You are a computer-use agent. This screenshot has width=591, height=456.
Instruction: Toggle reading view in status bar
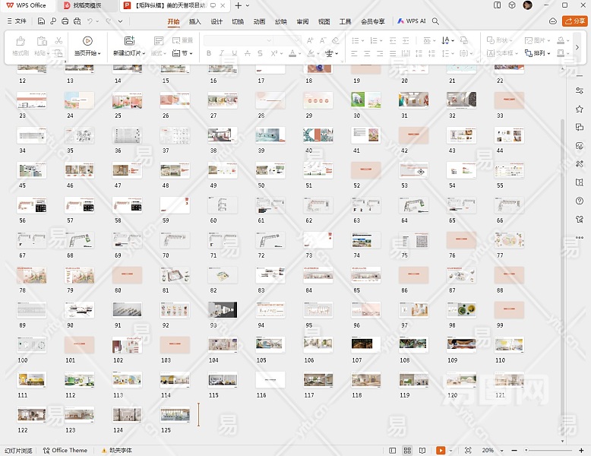point(422,451)
